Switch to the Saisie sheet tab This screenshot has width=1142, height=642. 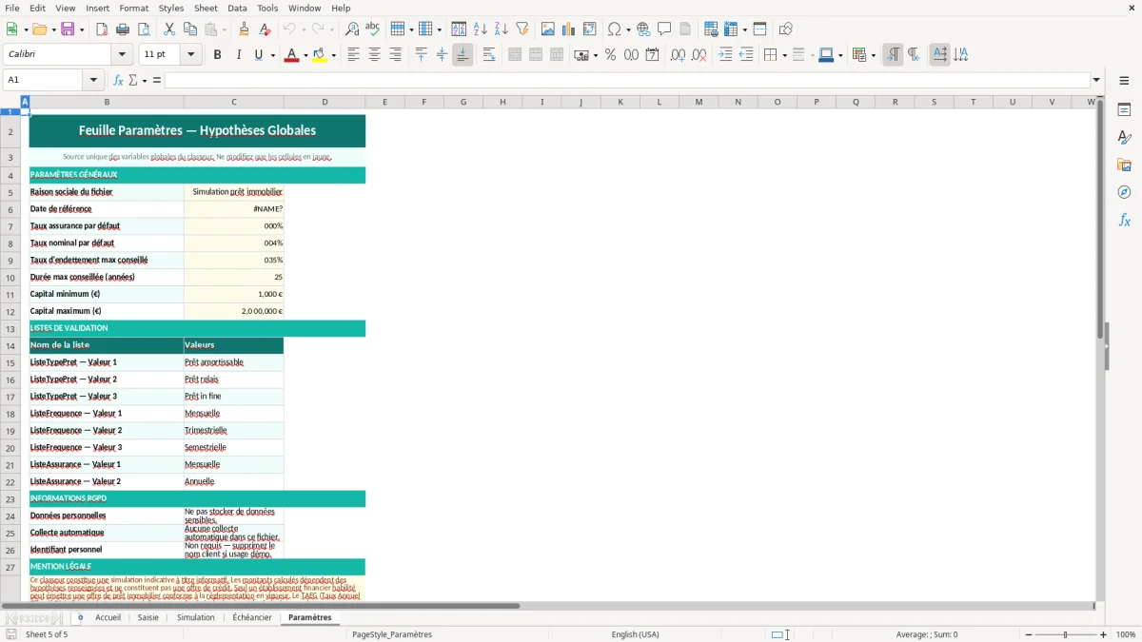(x=148, y=618)
